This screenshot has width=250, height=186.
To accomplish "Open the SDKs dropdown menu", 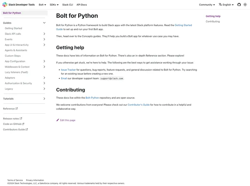I will pos(54,5).
